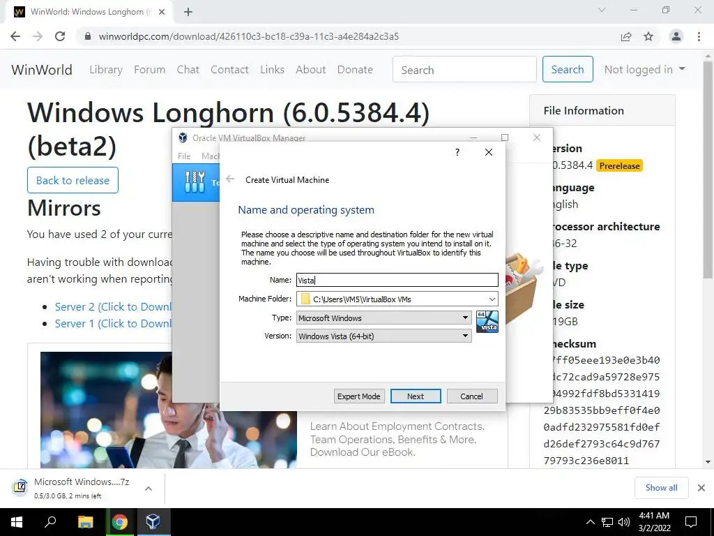Open the Chrome three-dot menu
This screenshot has width=714, height=536.
(699, 36)
